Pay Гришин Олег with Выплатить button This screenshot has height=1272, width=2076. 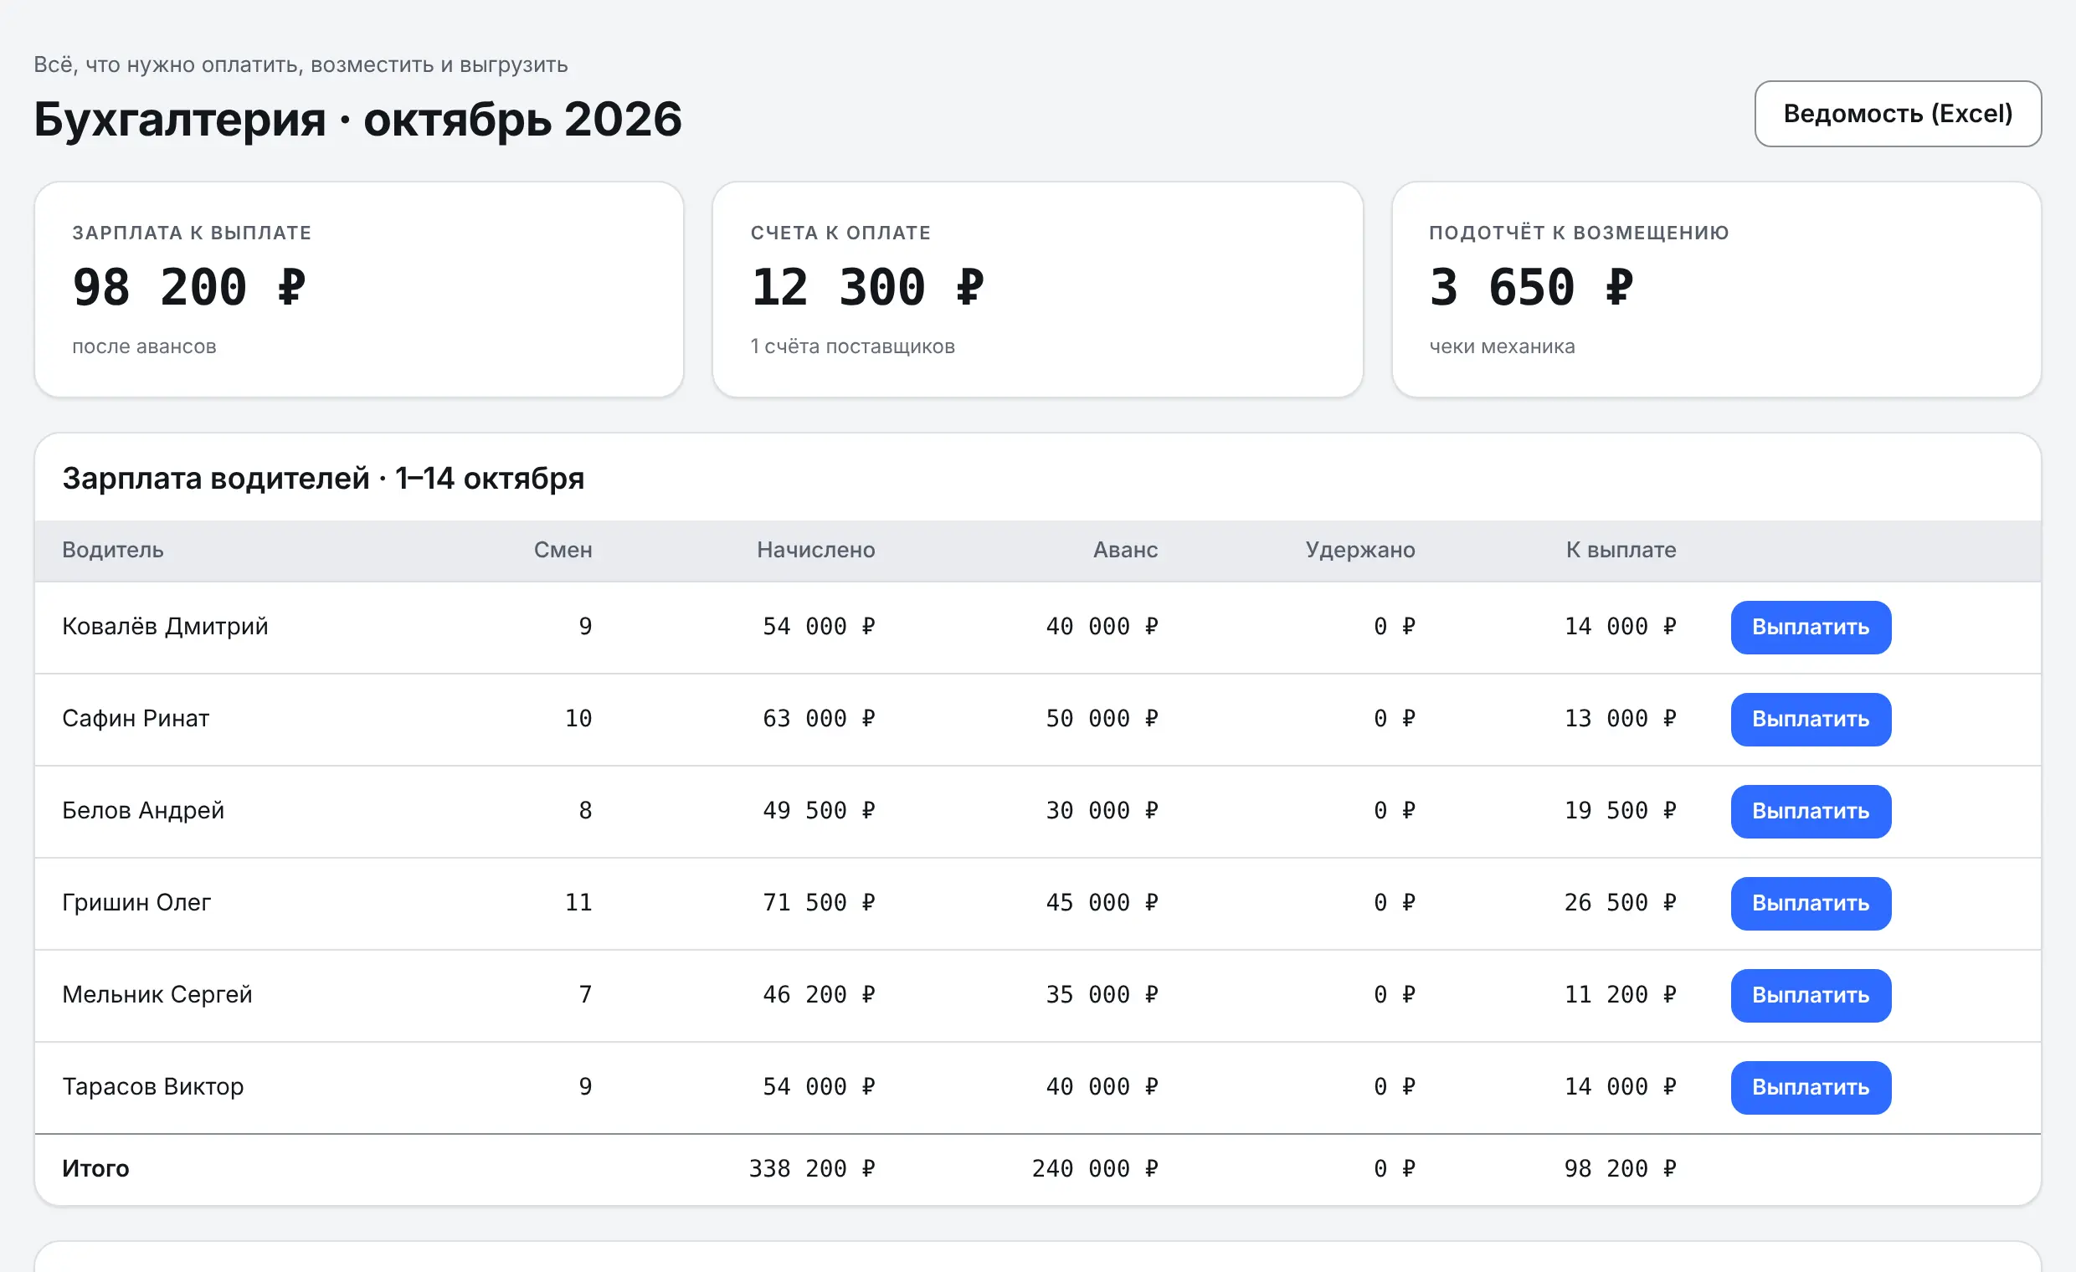(1811, 903)
